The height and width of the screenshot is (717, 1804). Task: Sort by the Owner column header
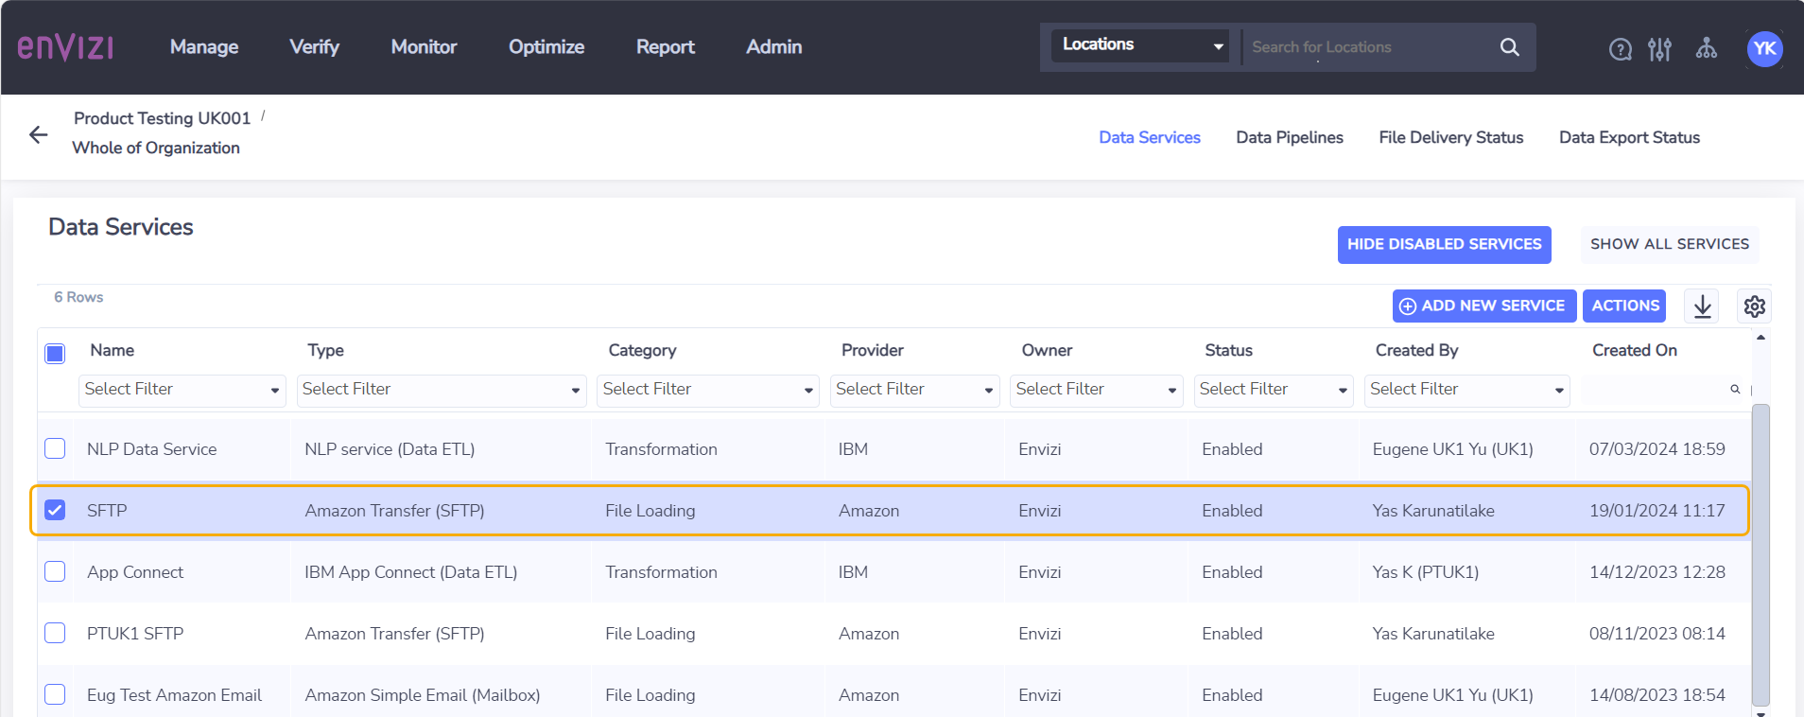pyautogui.click(x=1047, y=351)
